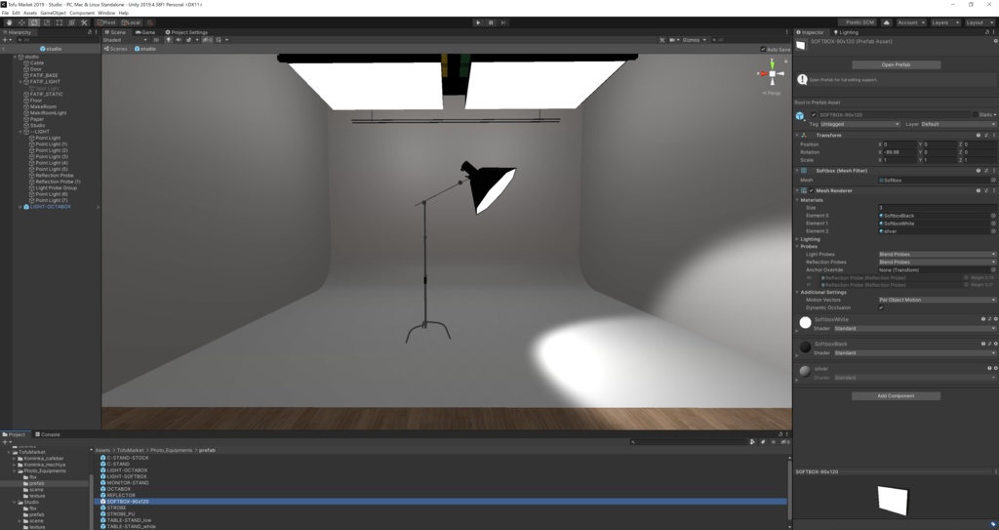Toggle the Dynamic Occlusion checkbox
999x530 pixels.
(x=881, y=307)
